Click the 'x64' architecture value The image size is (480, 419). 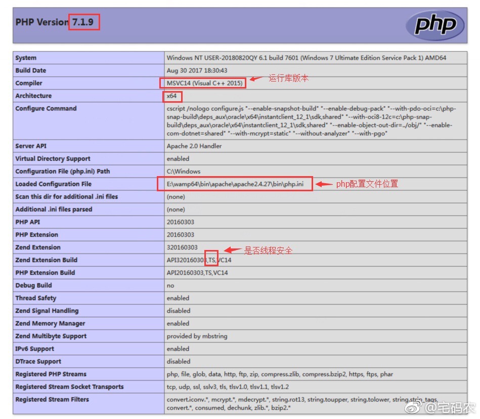171,96
